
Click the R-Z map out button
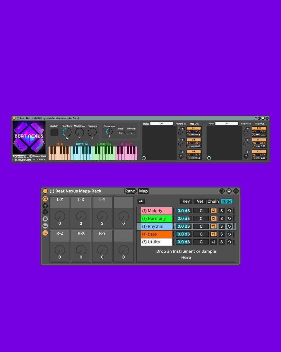[x=259, y=151]
